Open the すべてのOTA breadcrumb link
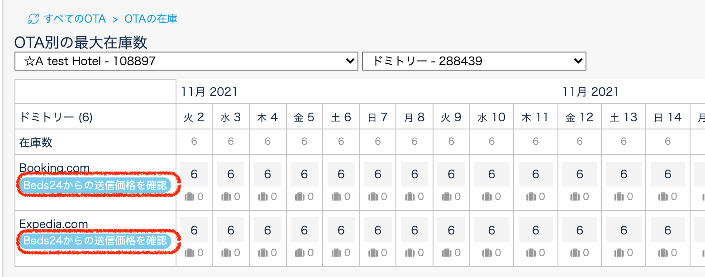The image size is (705, 277). coord(75,19)
